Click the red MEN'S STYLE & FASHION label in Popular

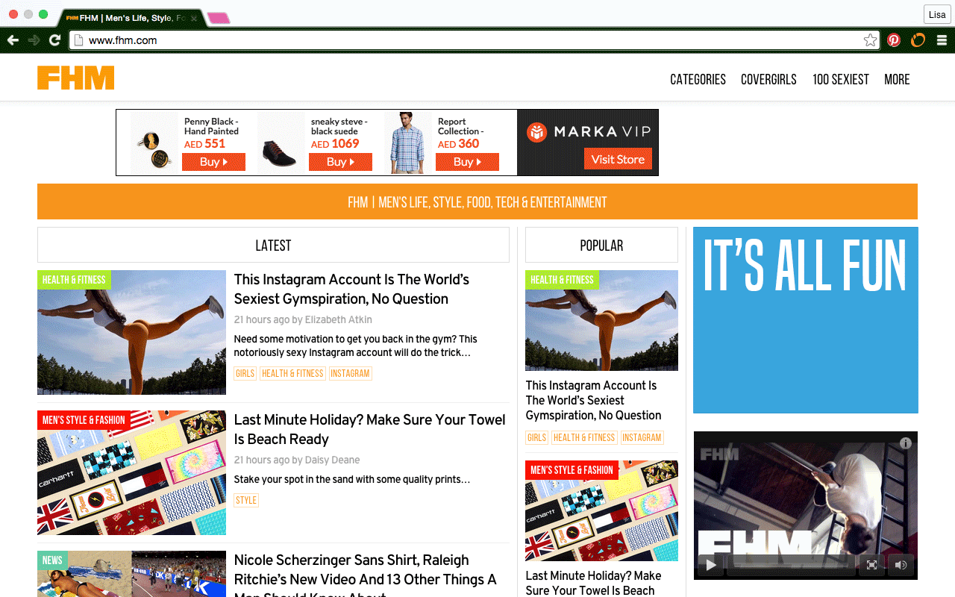click(572, 470)
